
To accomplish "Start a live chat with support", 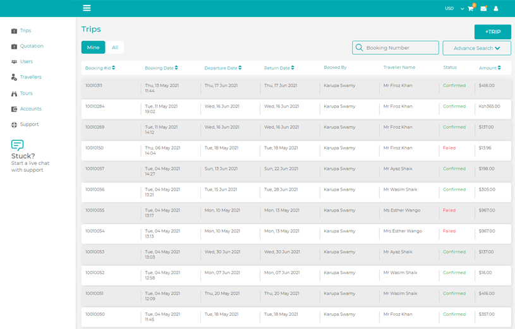I will (x=30, y=167).
